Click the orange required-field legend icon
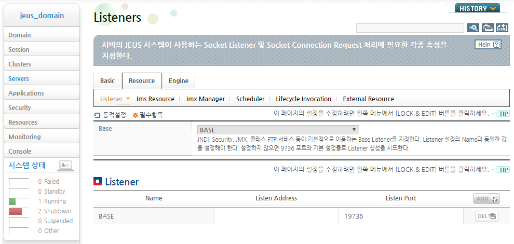 click(x=136, y=115)
